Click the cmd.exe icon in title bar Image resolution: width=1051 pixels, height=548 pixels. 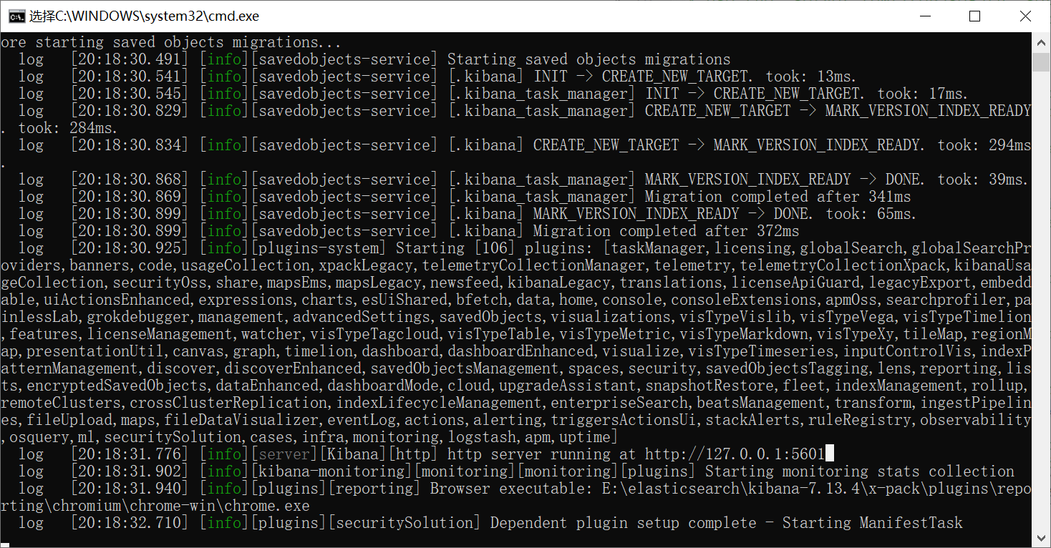(16, 16)
